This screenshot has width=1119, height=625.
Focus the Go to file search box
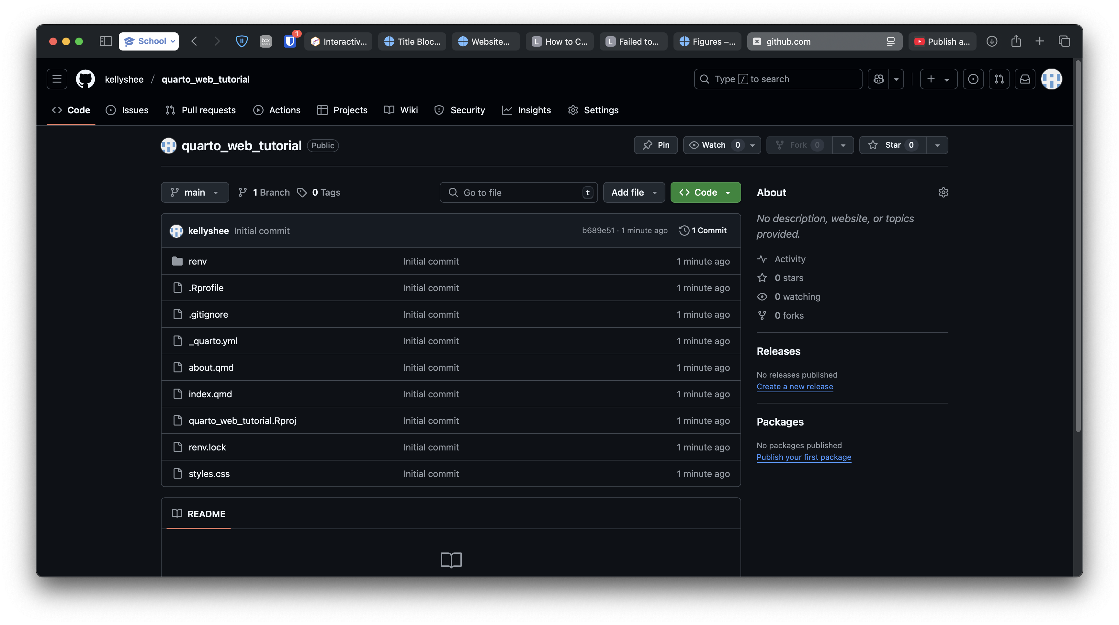519,192
